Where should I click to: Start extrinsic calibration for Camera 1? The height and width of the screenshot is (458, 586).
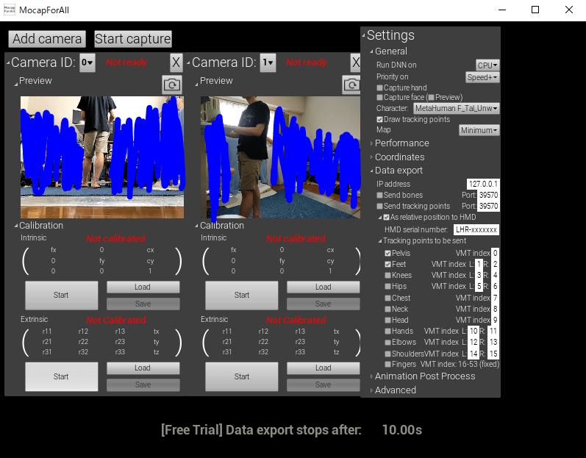(241, 376)
